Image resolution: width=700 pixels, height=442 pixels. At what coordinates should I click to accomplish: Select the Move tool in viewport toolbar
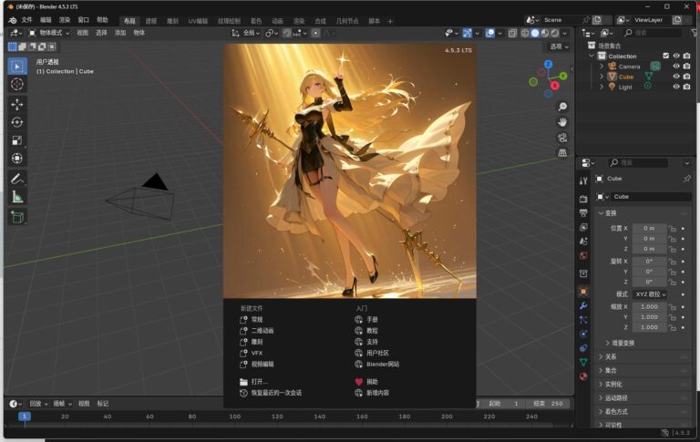coord(17,104)
